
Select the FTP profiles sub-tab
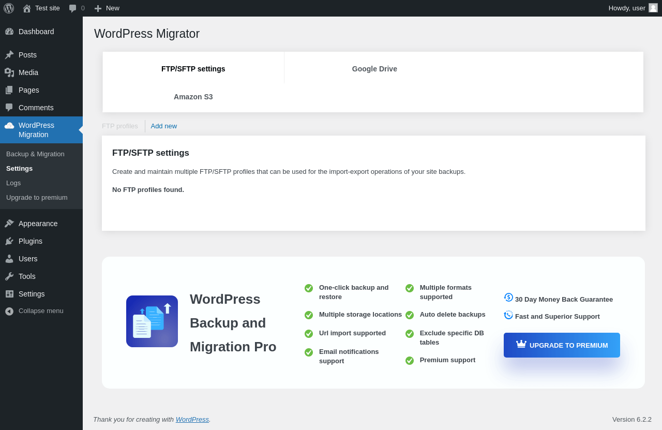[x=120, y=126]
